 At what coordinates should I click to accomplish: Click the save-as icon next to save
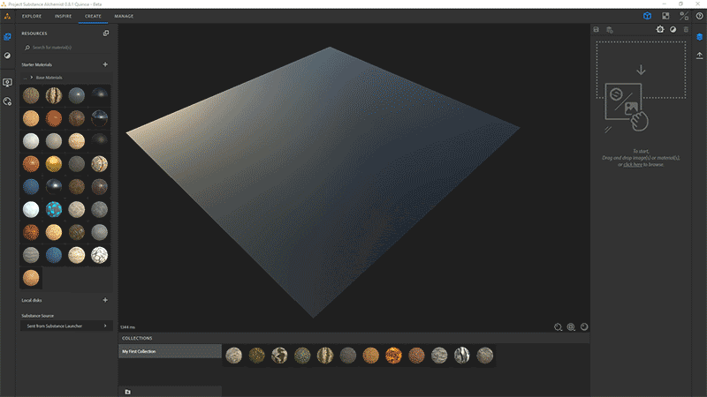click(x=610, y=30)
